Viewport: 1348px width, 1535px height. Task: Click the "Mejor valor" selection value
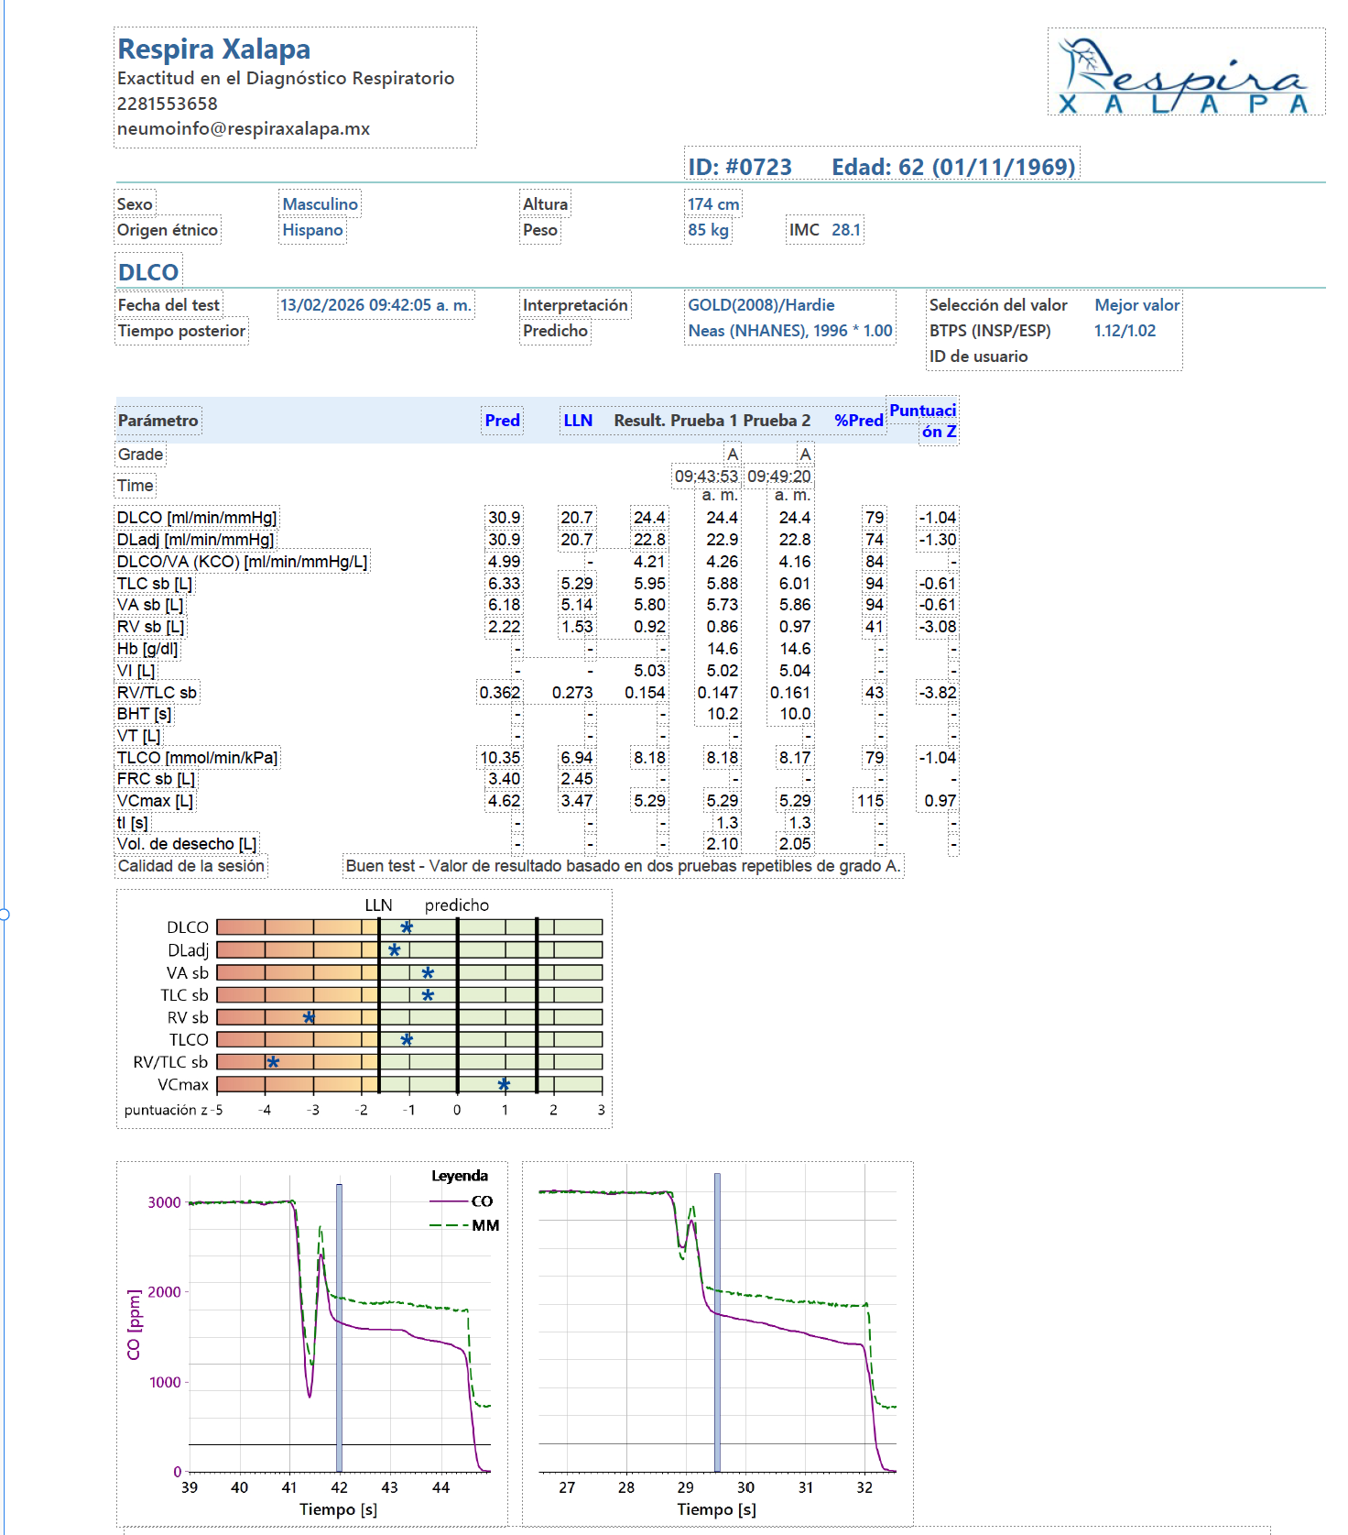click(1137, 305)
